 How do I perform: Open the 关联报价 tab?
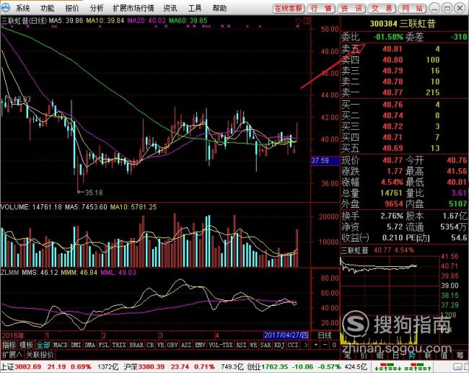tap(40, 355)
